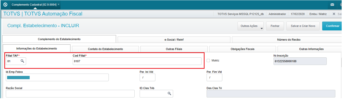Screen dimensions: 346x100
Task: Open the Outras Informações subtab
Action: pos(311,49)
